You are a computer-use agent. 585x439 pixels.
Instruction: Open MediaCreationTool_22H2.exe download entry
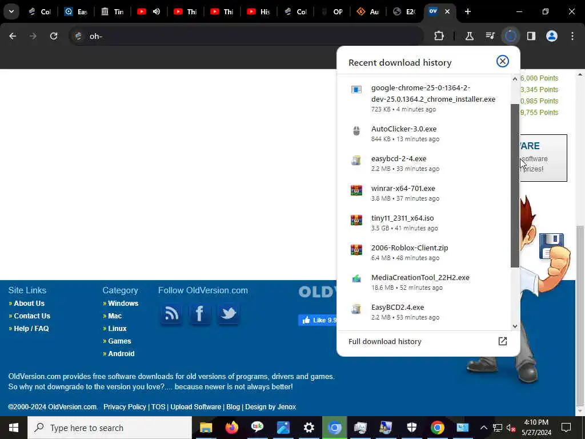tap(423, 282)
